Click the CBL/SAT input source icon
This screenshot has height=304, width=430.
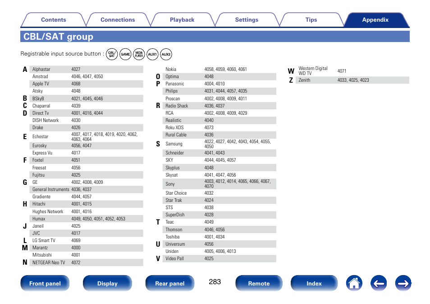112,54
